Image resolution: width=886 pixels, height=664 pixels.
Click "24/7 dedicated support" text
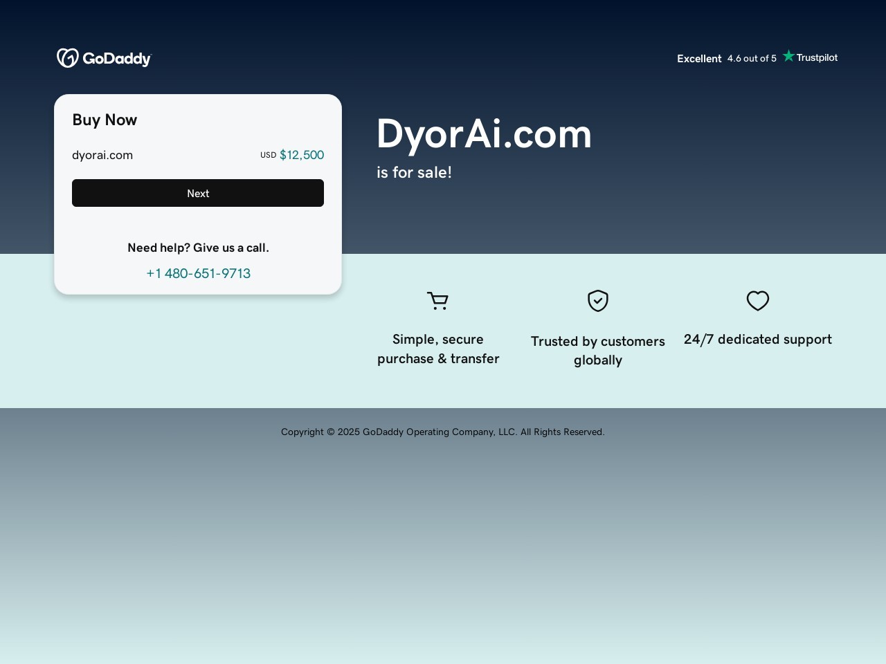click(758, 339)
